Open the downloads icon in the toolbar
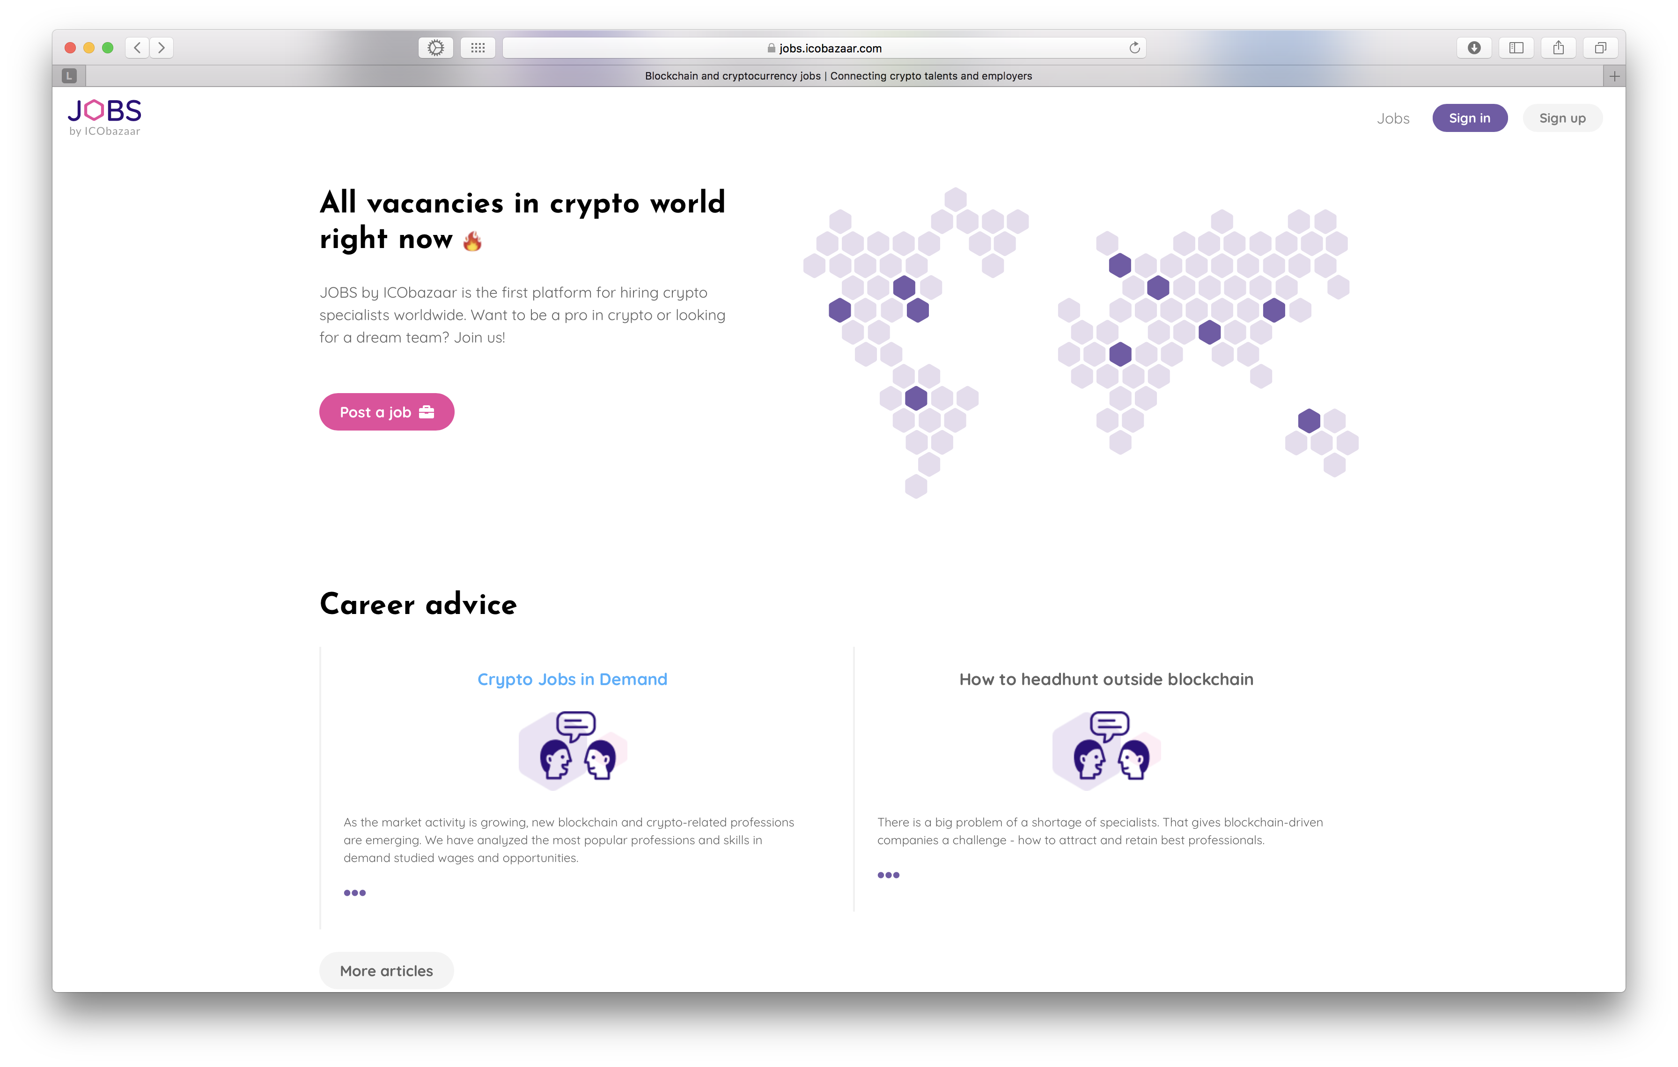This screenshot has width=1678, height=1067. (1474, 47)
